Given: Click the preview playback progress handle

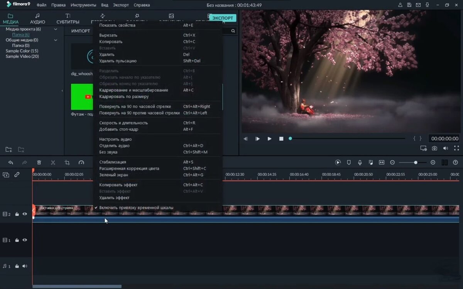Looking at the screenshot, I should (x=290, y=138).
